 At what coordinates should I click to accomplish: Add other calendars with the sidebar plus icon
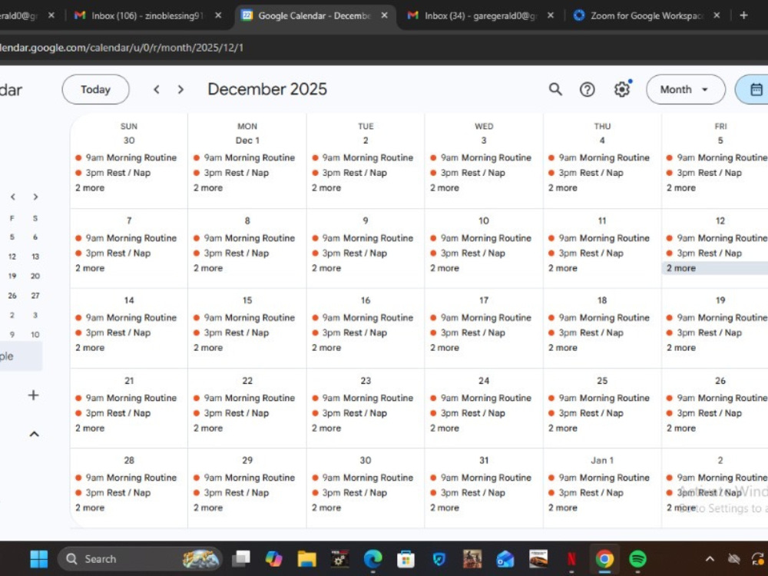click(33, 396)
